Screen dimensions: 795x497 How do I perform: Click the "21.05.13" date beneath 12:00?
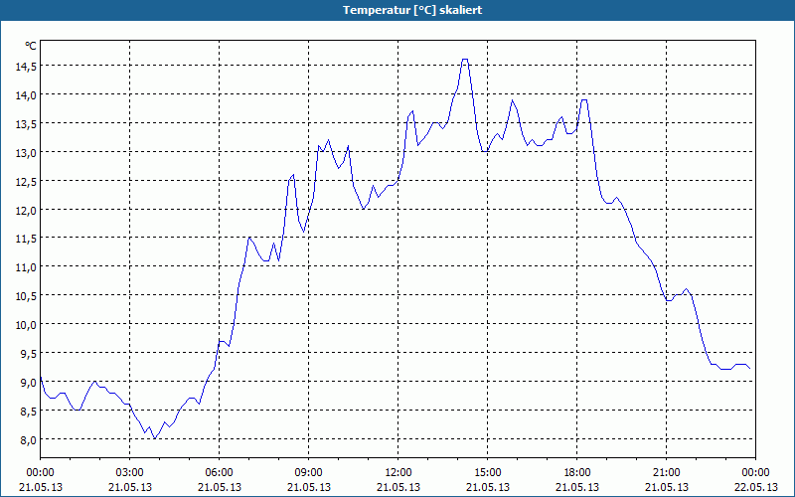pyautogui.click(x=398, y=487)
